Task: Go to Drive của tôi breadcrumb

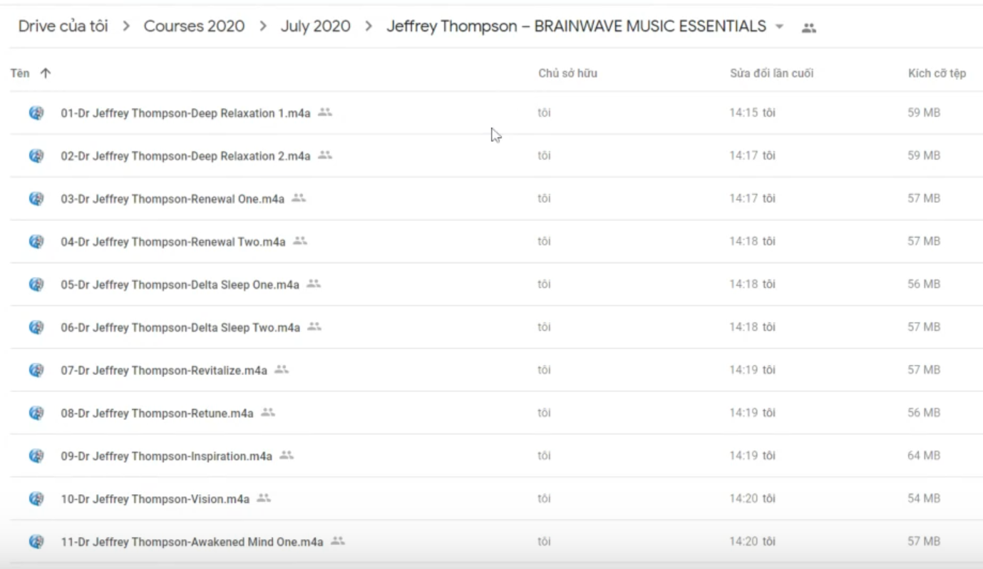Action: (63, 27)
